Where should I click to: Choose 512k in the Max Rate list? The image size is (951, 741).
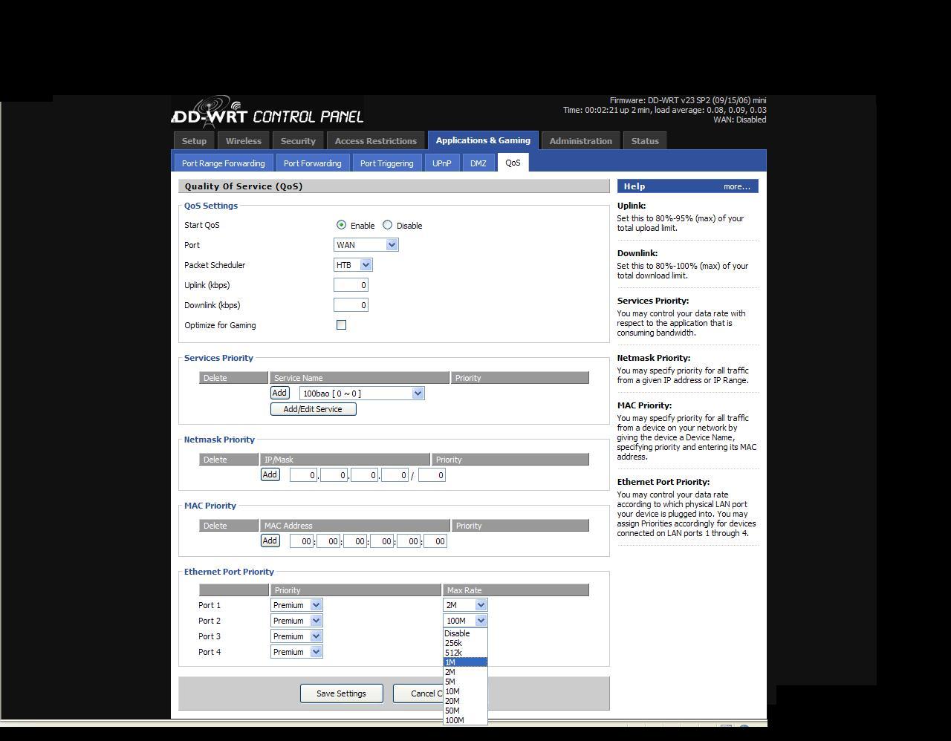click(x=465, y=653)
